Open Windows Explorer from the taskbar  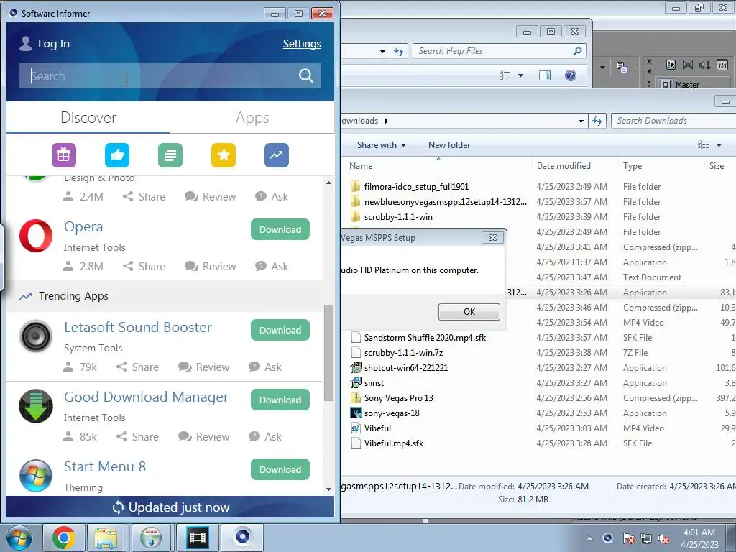(106, 538)
